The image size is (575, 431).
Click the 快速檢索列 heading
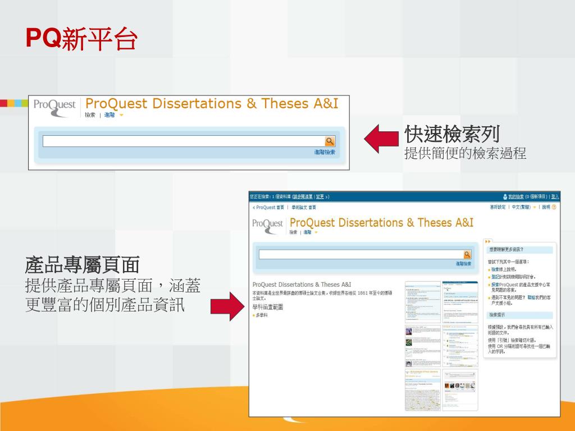click(x=452, y=134)
